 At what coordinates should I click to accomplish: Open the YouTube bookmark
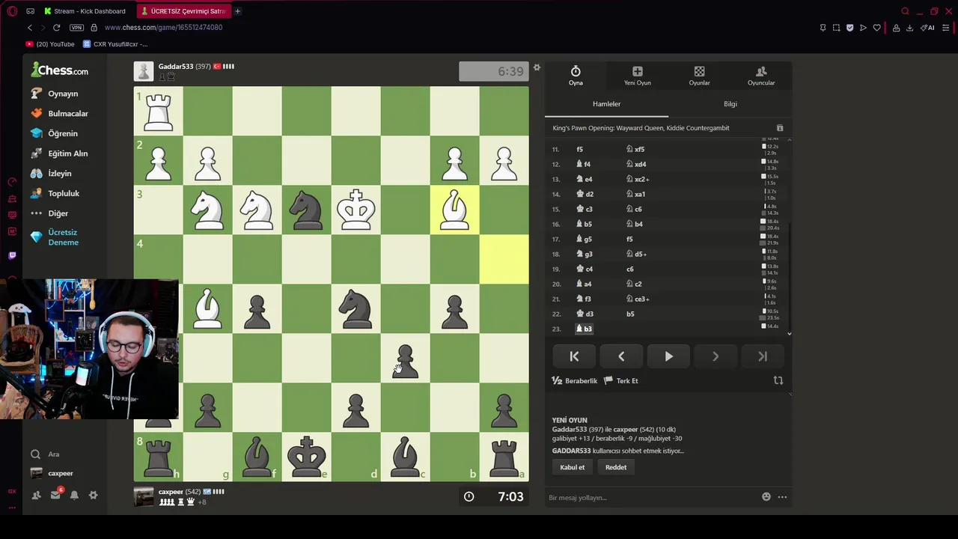click(50, 44)
